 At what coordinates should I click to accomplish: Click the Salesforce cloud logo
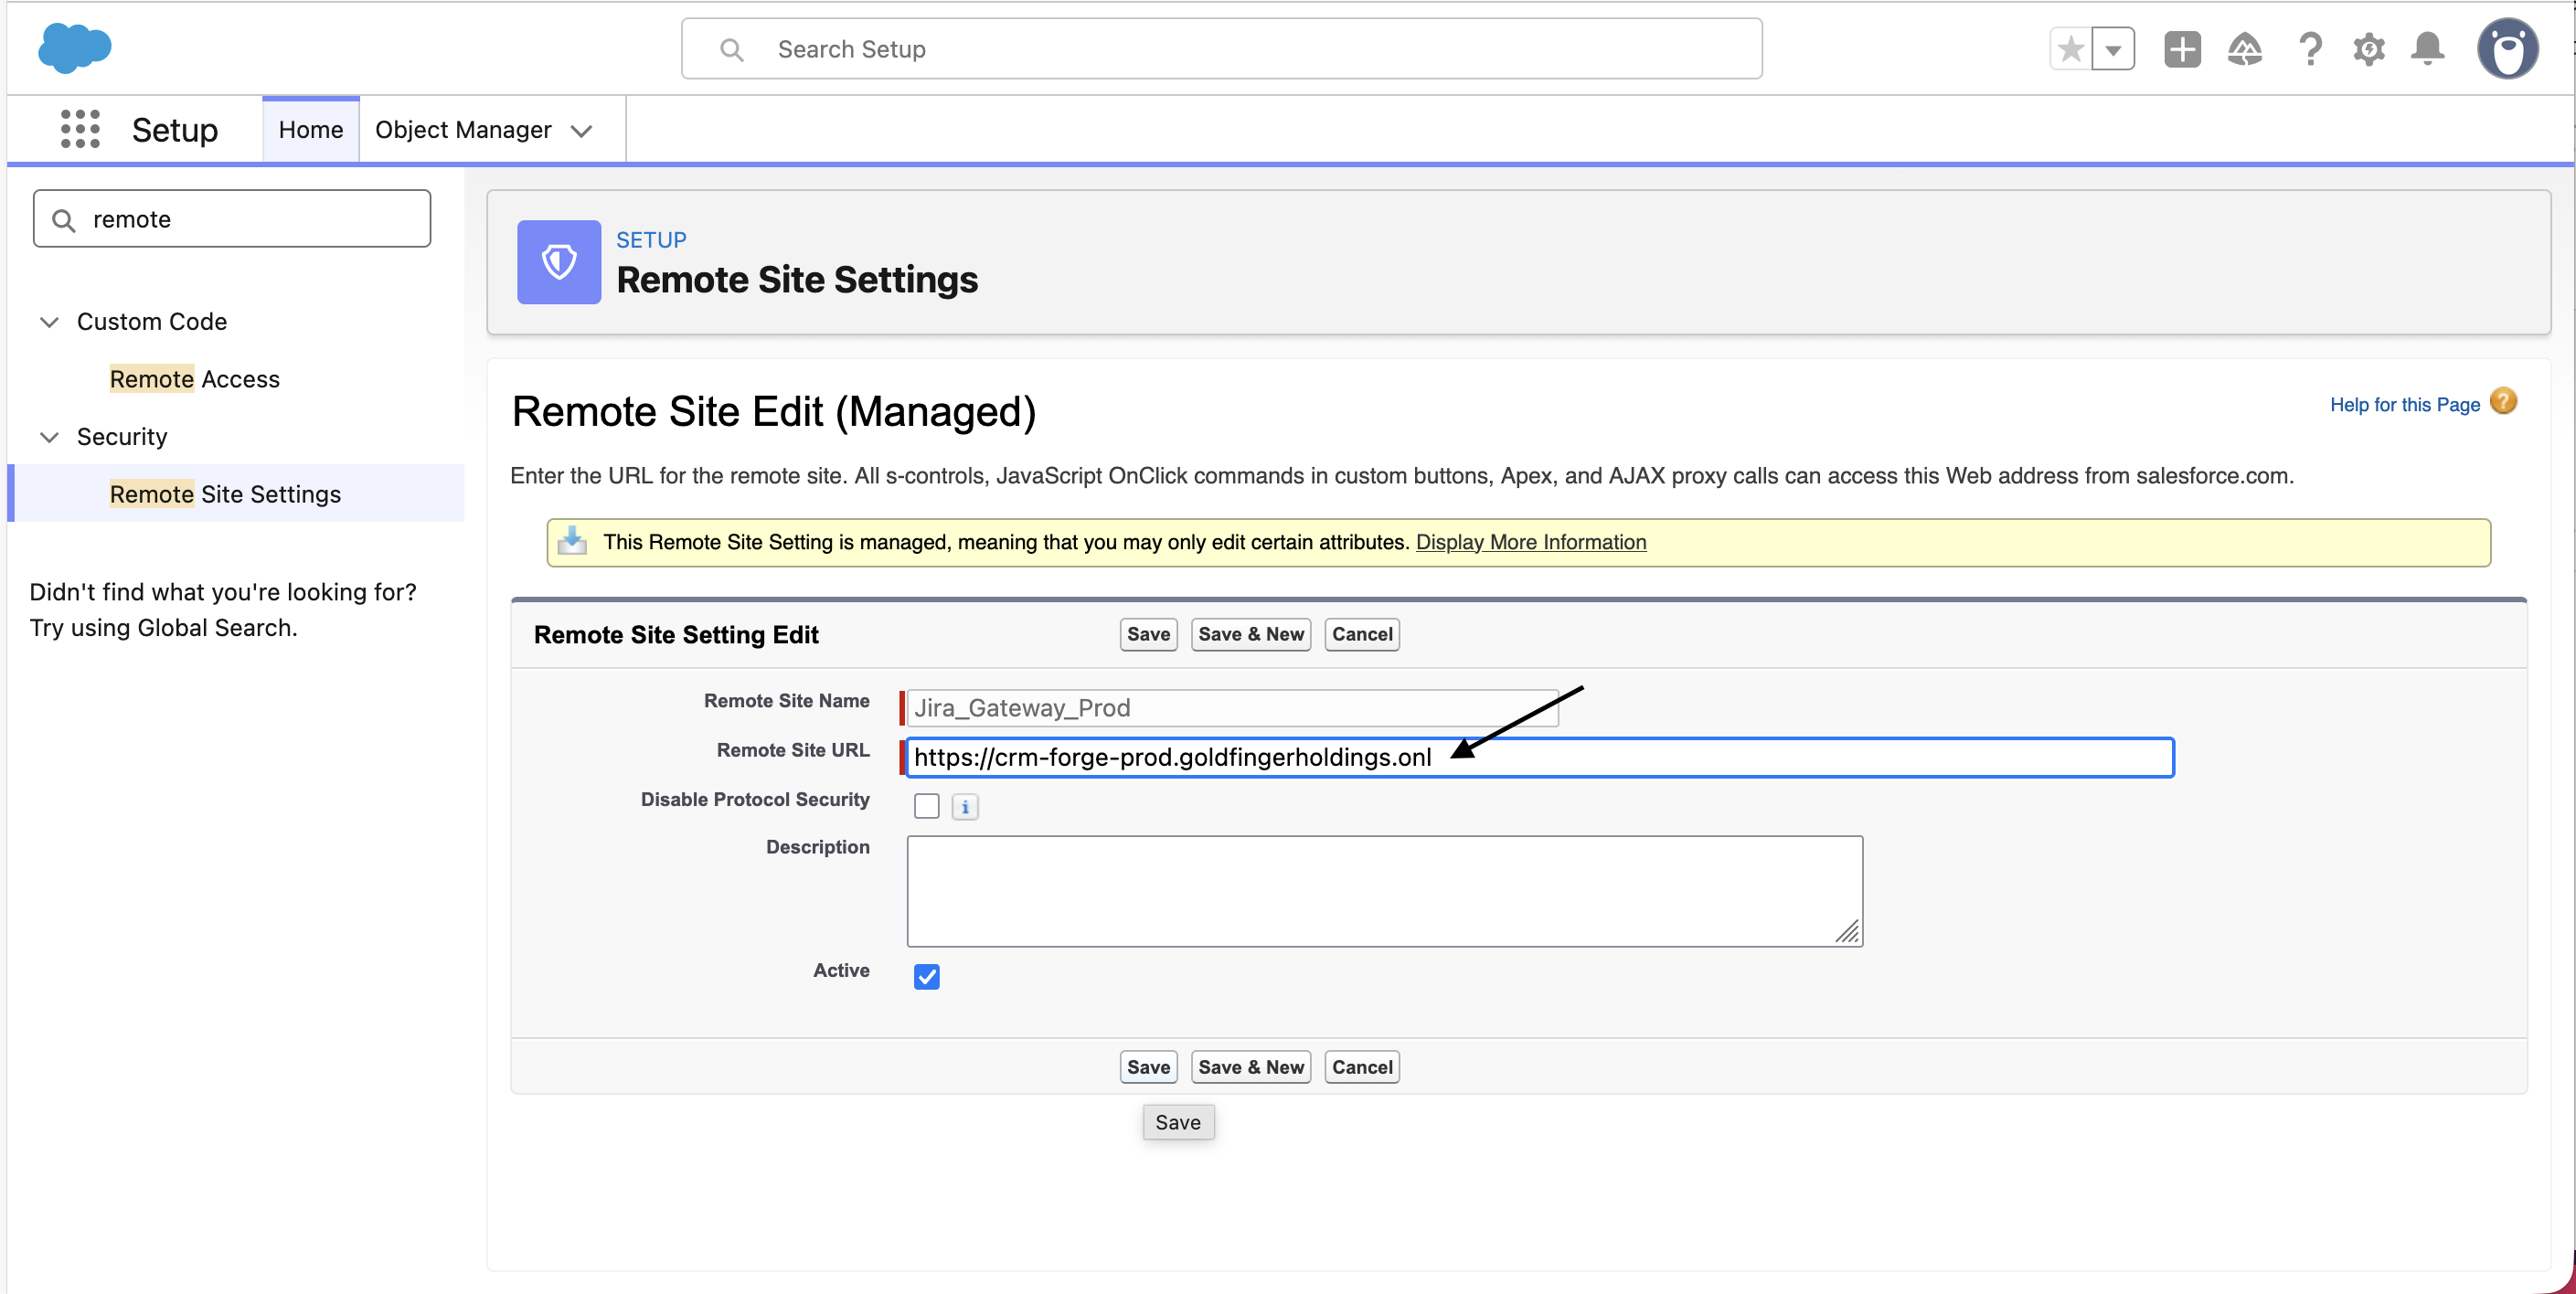[74, 48]
